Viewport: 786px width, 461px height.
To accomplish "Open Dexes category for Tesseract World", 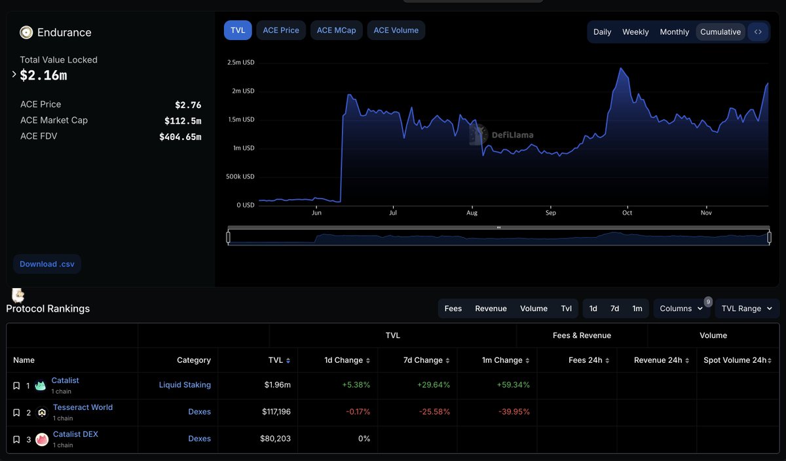I will pos(199,412).
